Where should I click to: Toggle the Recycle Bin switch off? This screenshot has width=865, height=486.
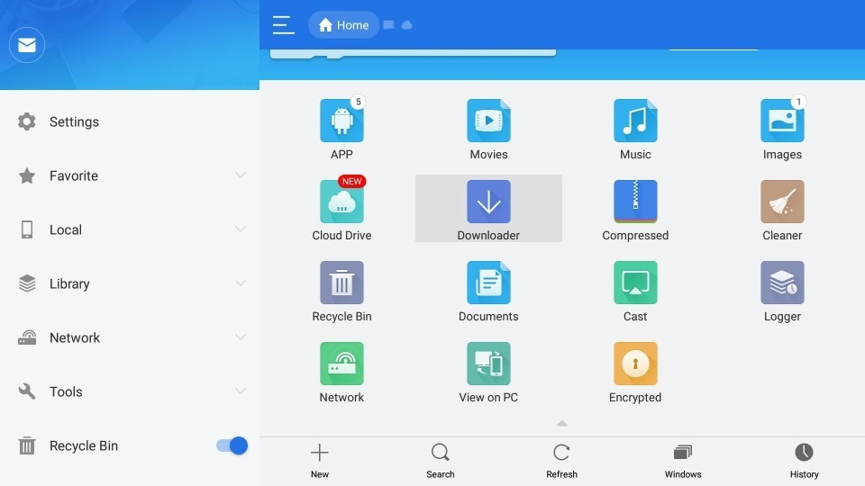(232, 445)
